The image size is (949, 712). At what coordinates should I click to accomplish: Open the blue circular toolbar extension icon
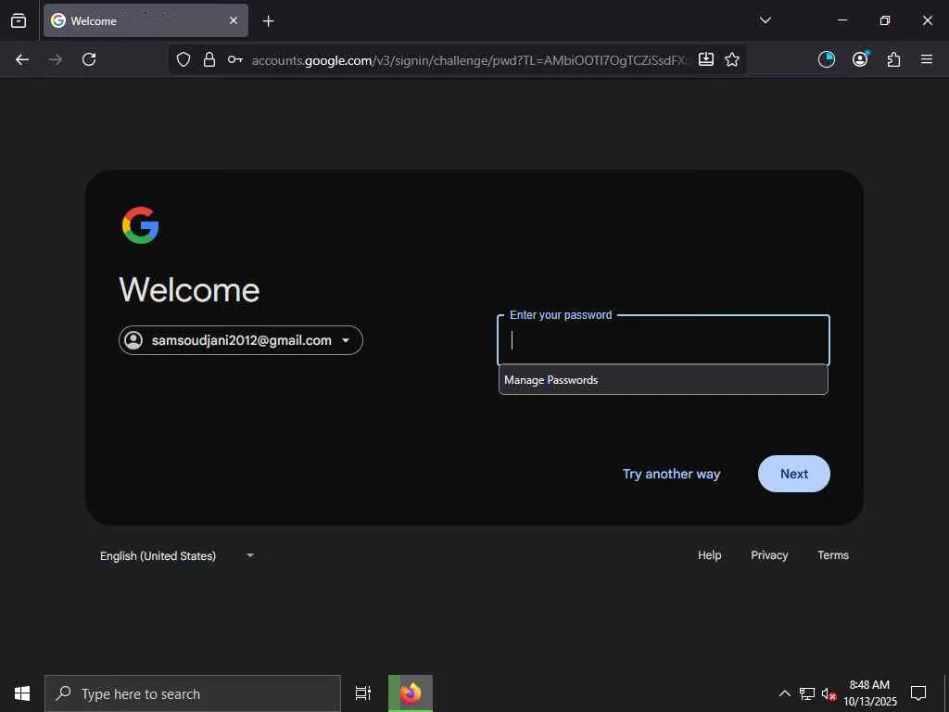click(826, 59)
